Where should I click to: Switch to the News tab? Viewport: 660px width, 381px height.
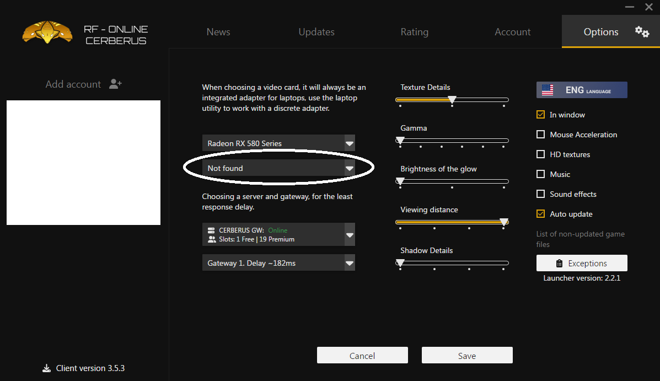[218, 32]
